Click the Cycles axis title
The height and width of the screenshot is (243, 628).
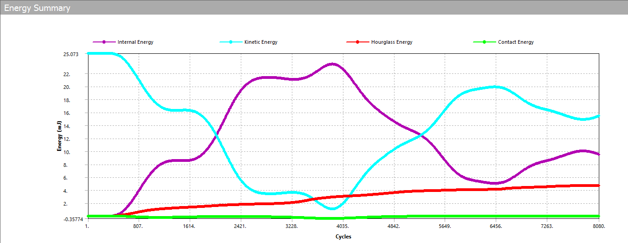[343, 237]
